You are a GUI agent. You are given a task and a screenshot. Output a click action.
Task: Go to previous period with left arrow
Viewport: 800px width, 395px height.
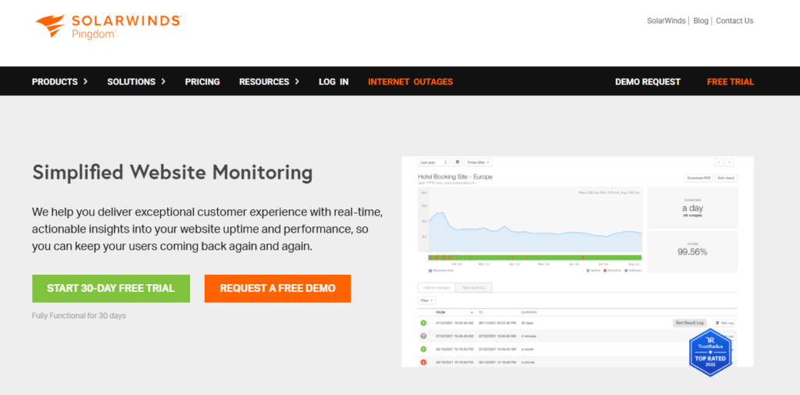coord(720,162)
